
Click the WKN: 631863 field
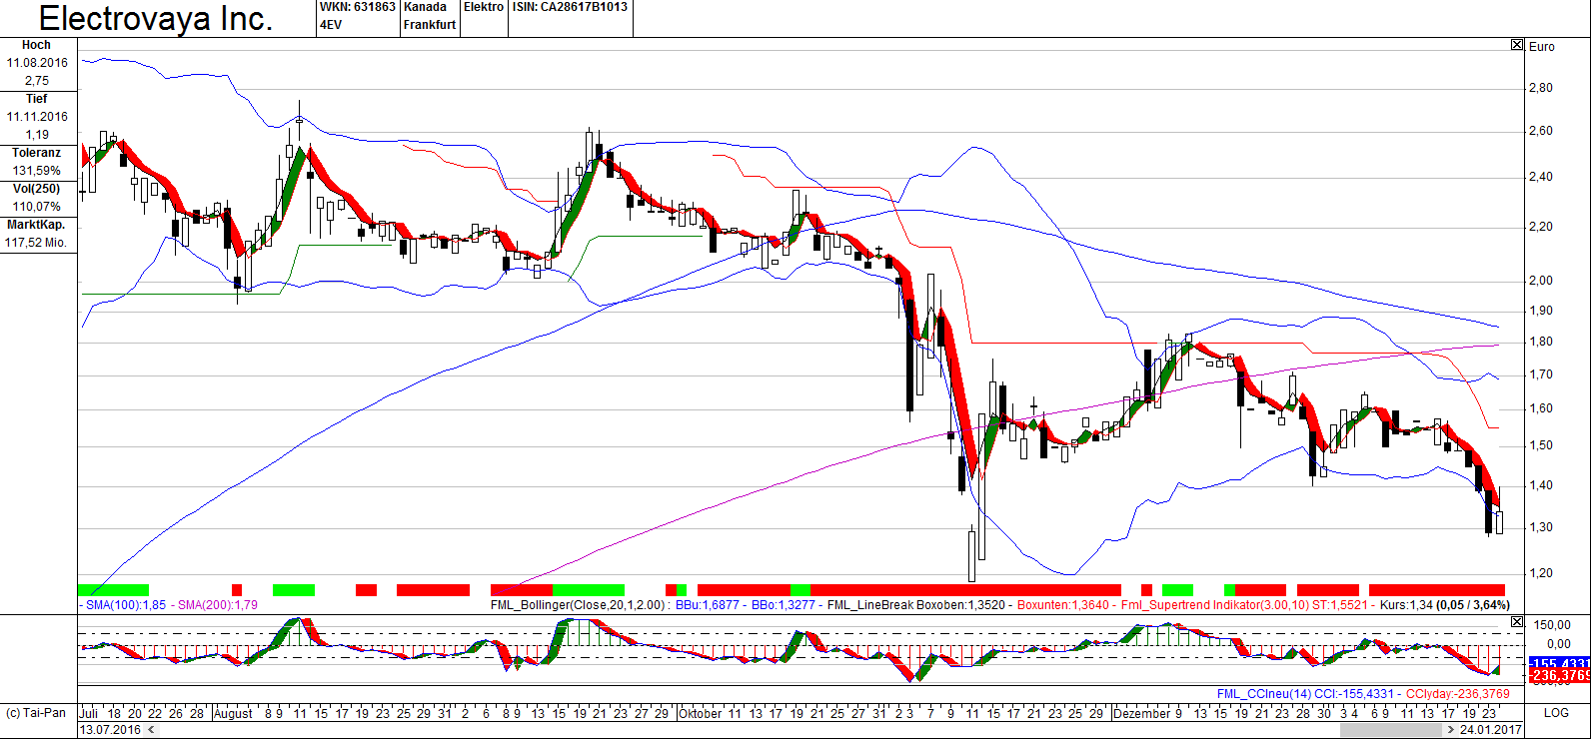tap(358, 7)
